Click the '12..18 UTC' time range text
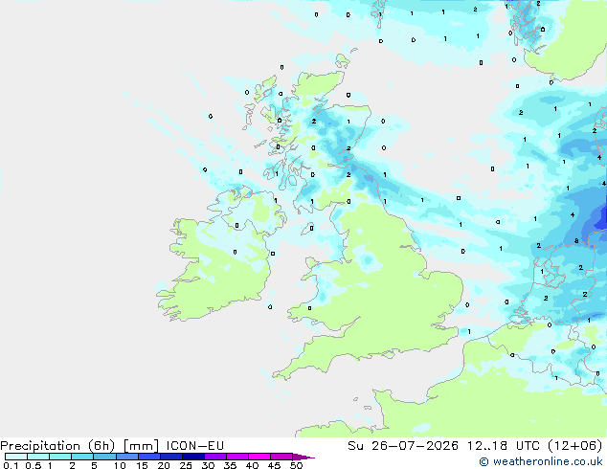Screen dimensions: 607x469 504,446
